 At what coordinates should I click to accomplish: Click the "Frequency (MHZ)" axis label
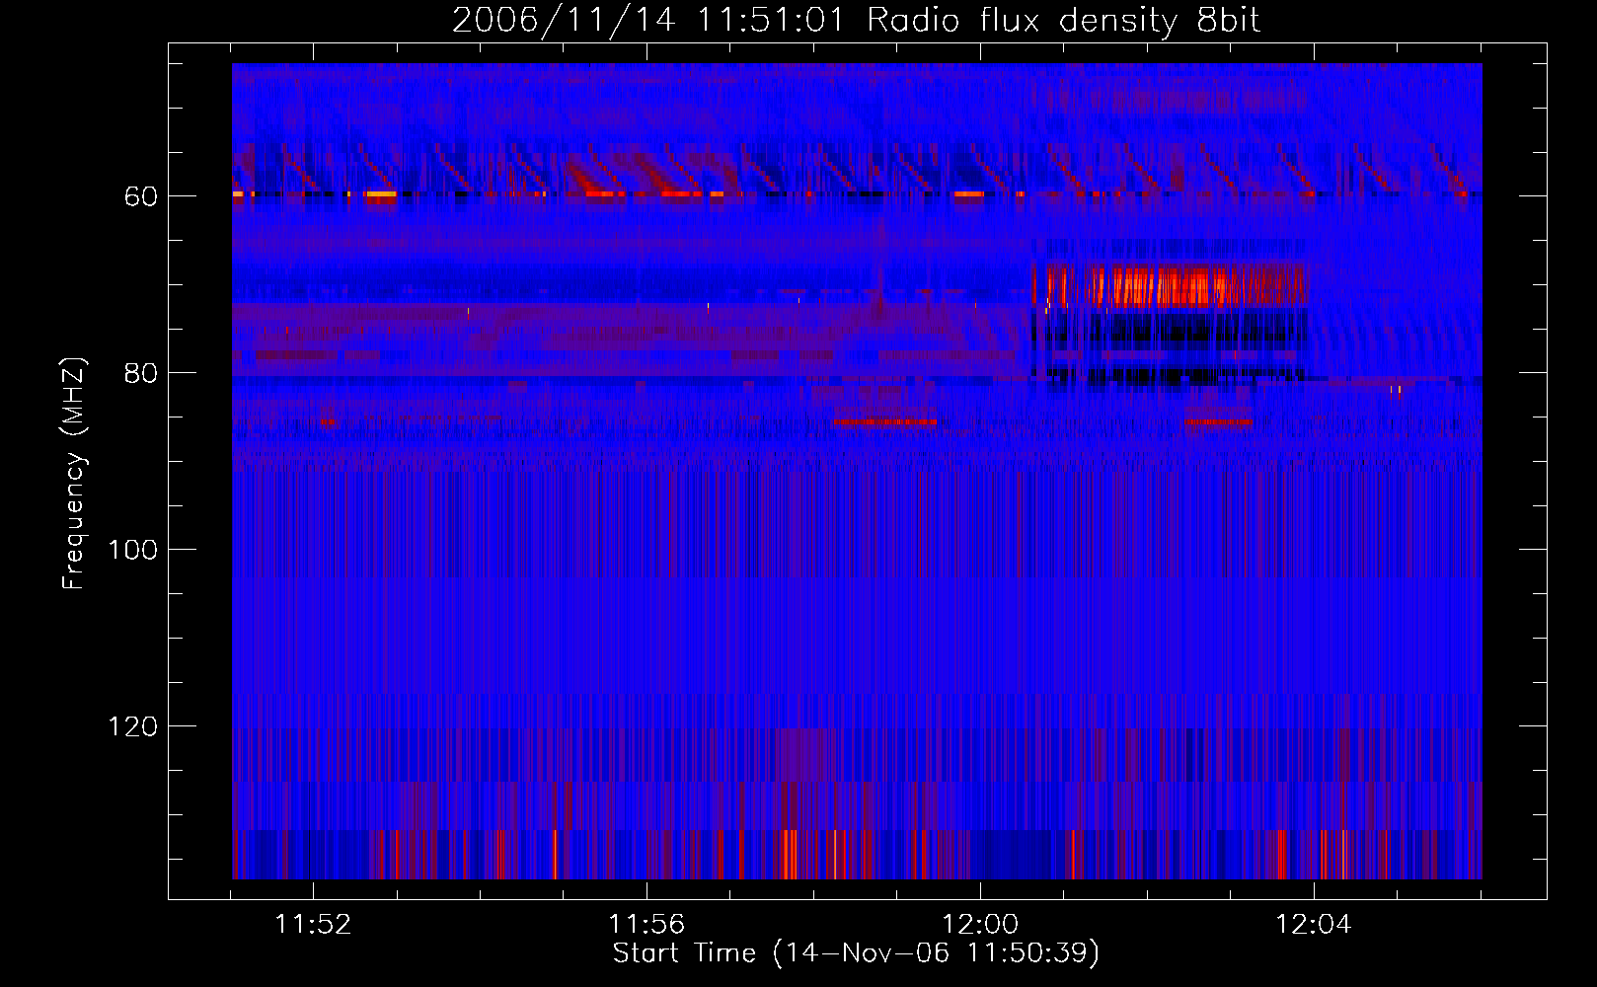coord(74,473)
